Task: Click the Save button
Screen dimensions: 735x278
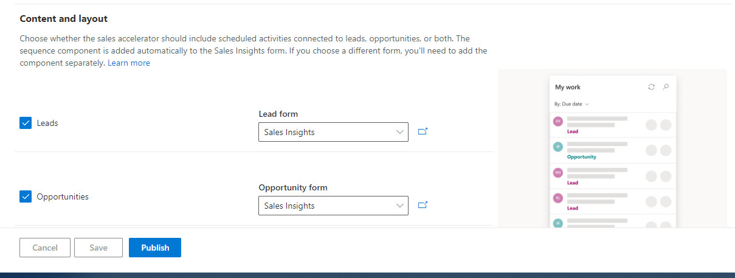Action: [x=98, y=248]
